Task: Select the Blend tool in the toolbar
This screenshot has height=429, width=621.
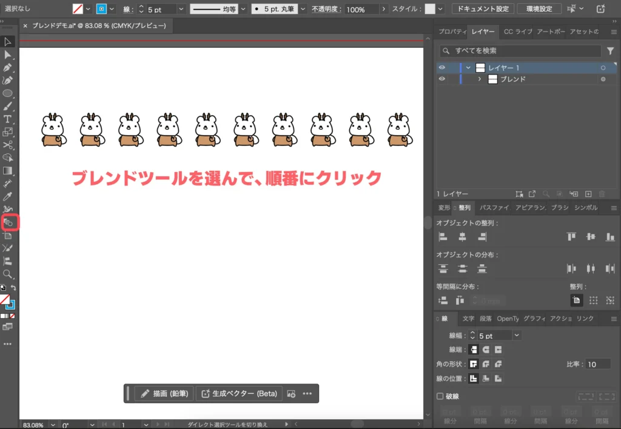Action: (x=10, y=222)
